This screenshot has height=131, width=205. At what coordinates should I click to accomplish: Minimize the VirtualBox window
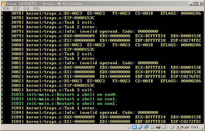click(x=191, y=4)
